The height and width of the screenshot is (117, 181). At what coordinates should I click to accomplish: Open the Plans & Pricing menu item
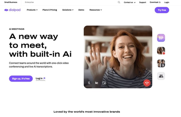[50, 10]
